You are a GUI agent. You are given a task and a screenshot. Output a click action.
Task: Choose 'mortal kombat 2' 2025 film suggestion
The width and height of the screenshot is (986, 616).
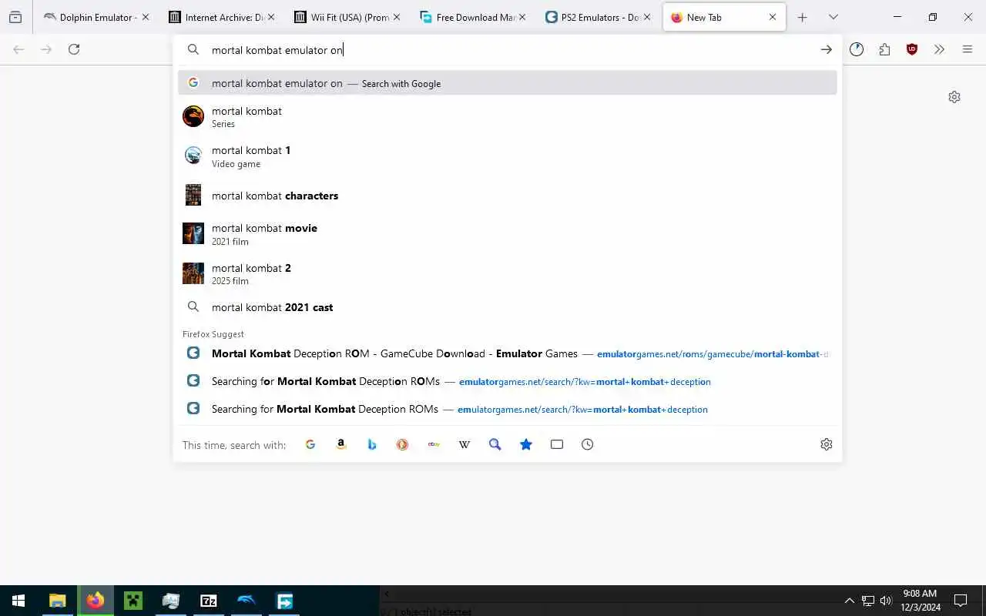(507, 273)
